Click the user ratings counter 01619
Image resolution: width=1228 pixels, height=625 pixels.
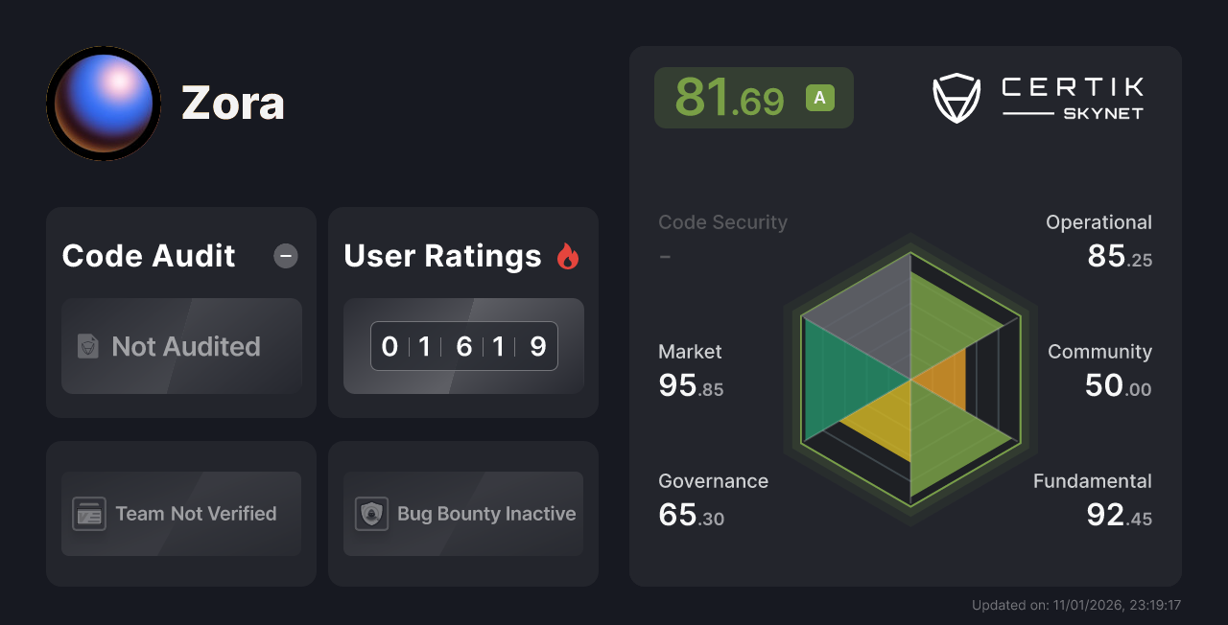click(x=463, y=346)
